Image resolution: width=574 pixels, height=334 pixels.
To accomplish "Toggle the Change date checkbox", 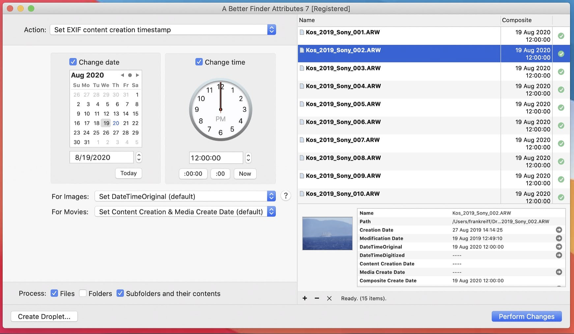I will coord(73,62).
